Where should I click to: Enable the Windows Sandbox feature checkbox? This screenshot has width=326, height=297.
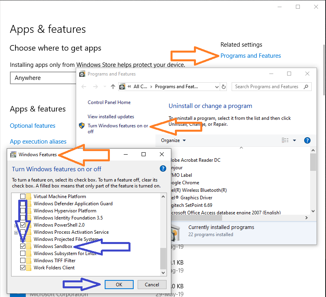pyautogui.click(x=23, y=246)
